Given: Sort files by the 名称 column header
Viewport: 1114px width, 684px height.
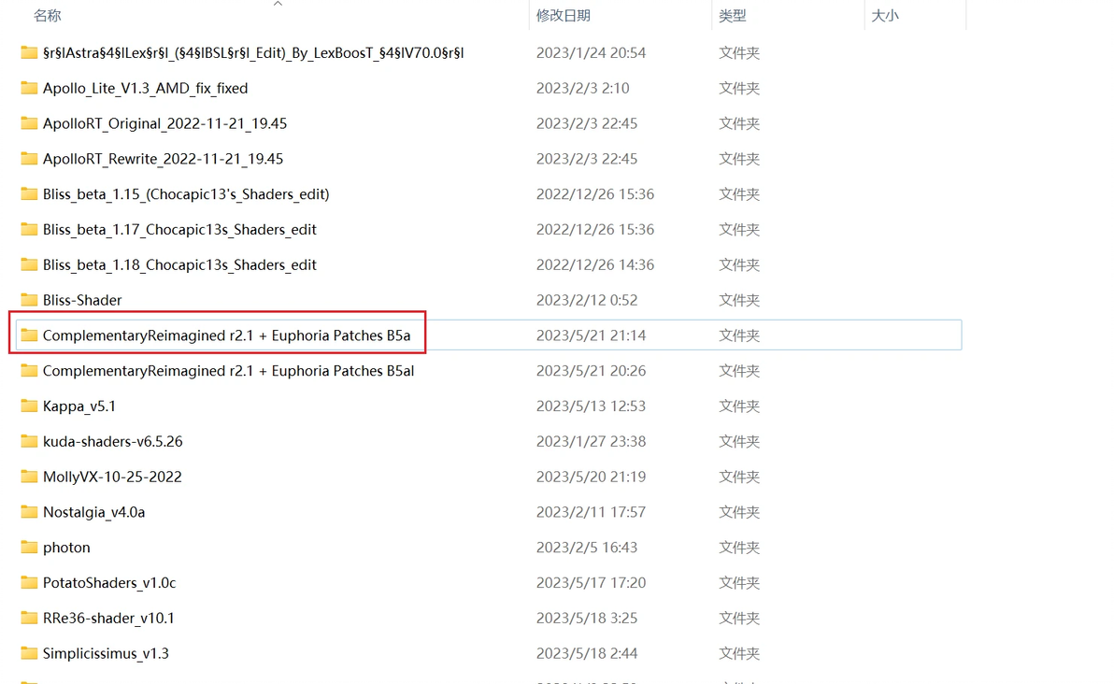Looking at the screenshot, I should [x=48, y=16].
